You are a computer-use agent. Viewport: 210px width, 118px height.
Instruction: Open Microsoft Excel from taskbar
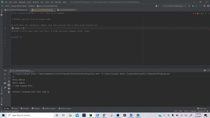click(138, 115)
